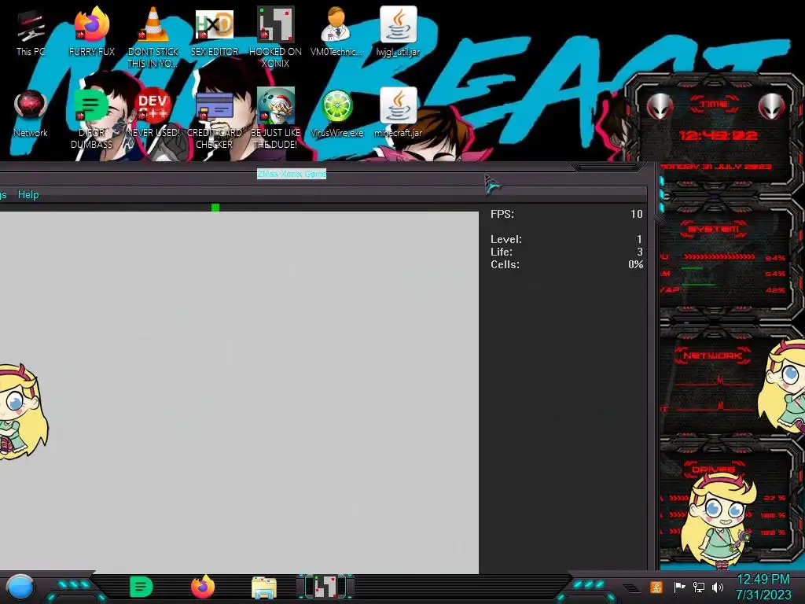Image resolution: width=805 pixels, height=604 pixels.
Task: Click the green player square in Xonix
Action: [x=215, y=208]
